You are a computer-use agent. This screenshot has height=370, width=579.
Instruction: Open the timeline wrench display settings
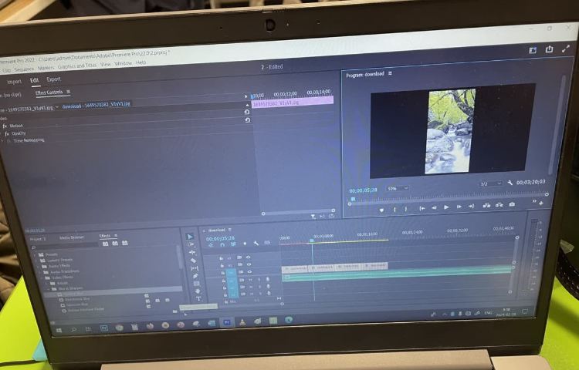tap(256, 242)
